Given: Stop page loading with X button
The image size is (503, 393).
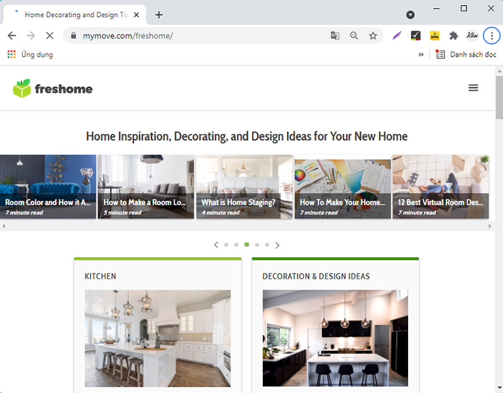Looking at the screenshot, I should pyautogui.click(x=50, y=36).
